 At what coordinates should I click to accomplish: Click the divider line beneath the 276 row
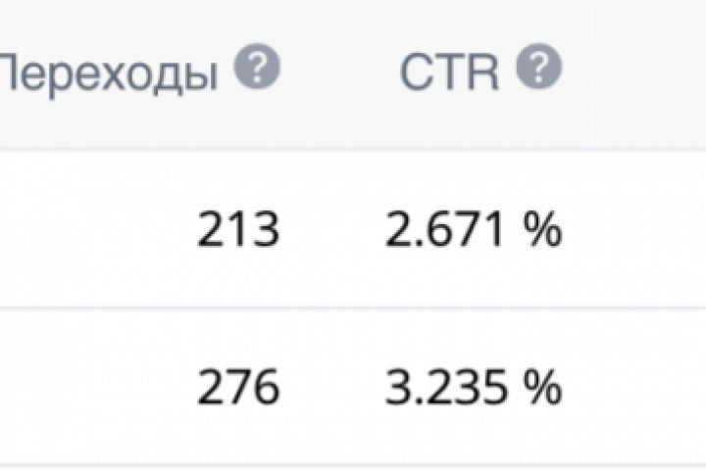(x=353, y=464)
